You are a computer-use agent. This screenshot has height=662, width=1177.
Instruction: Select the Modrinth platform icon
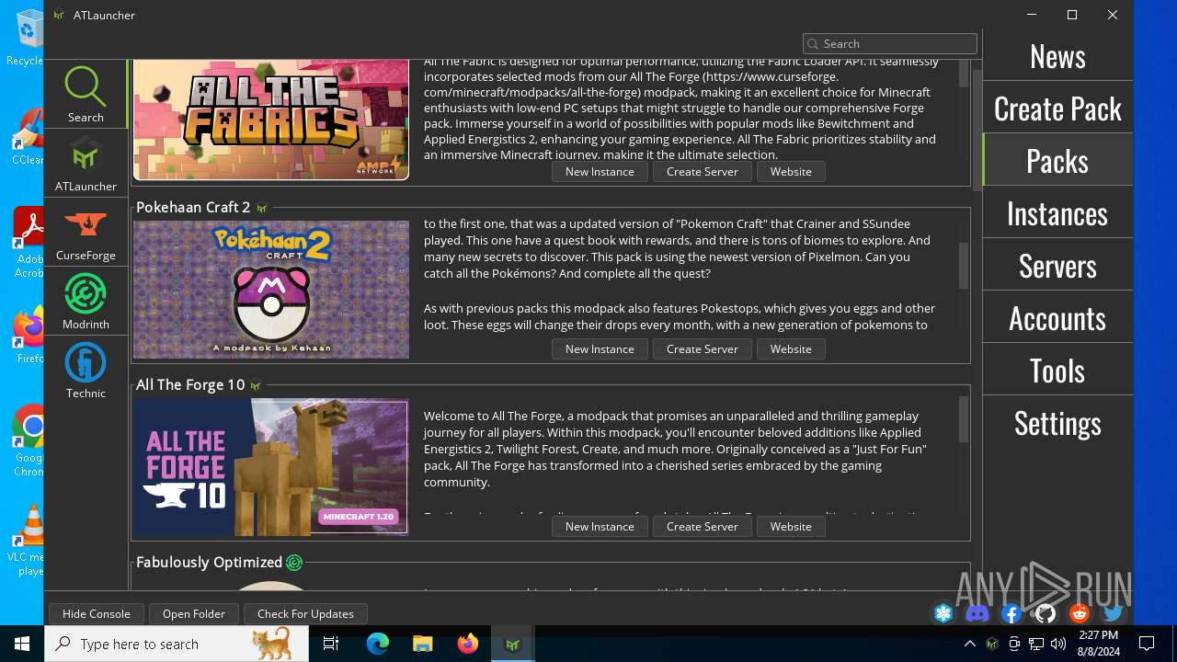coord(86,301)
